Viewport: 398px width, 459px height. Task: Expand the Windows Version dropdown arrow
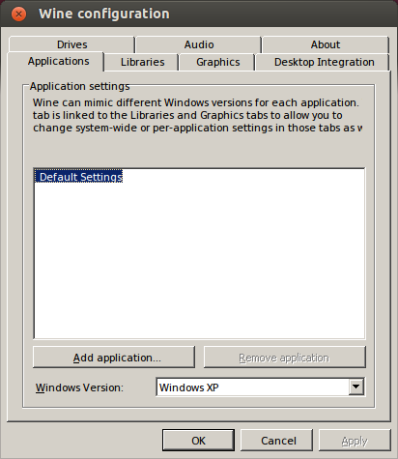(356, 387)
